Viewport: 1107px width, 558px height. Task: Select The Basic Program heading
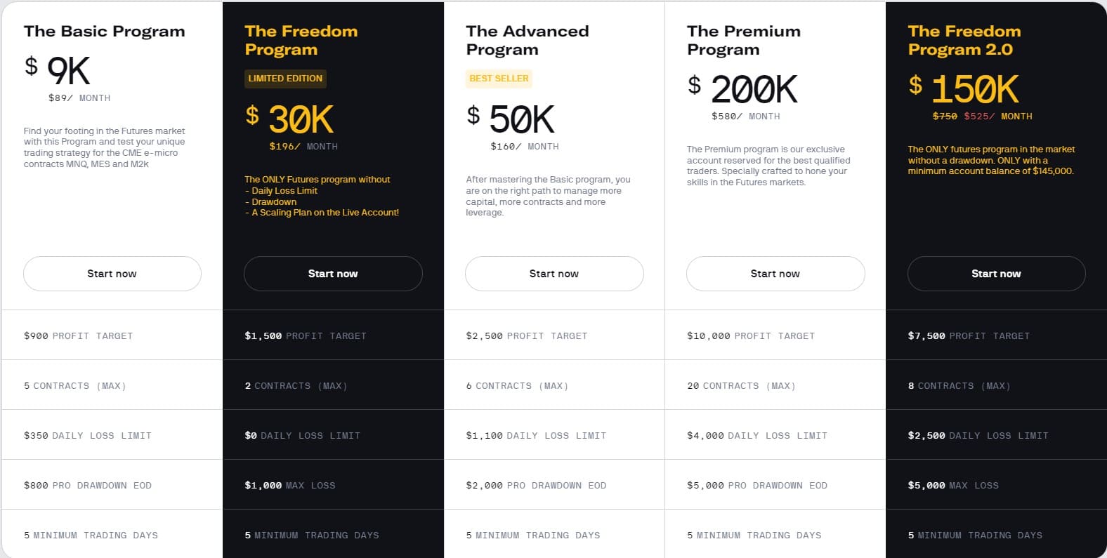pyautogui.click(x=104, y=32)
